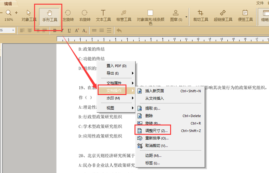Add a note with 便签工具
269x173 pixels.
click(x=245, y=16)
